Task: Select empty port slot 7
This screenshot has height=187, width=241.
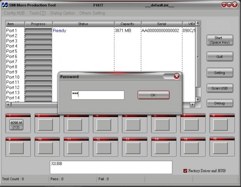Action: (191, 125)
